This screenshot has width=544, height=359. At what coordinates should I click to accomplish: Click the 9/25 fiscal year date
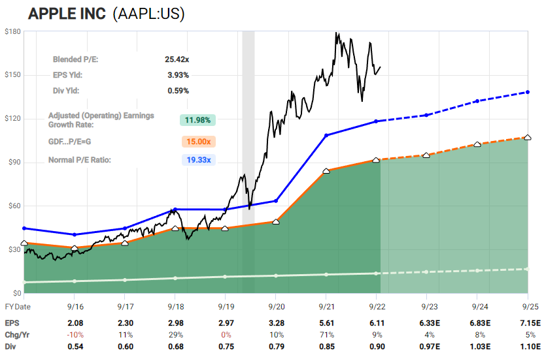click(530, 307)
